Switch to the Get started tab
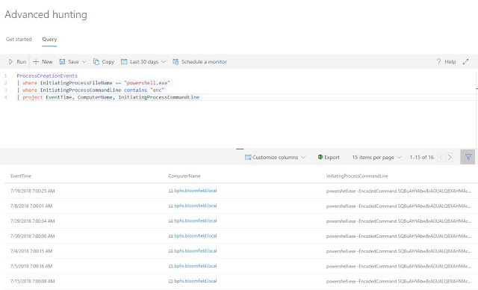478x290 pixels. coord(19,40)
